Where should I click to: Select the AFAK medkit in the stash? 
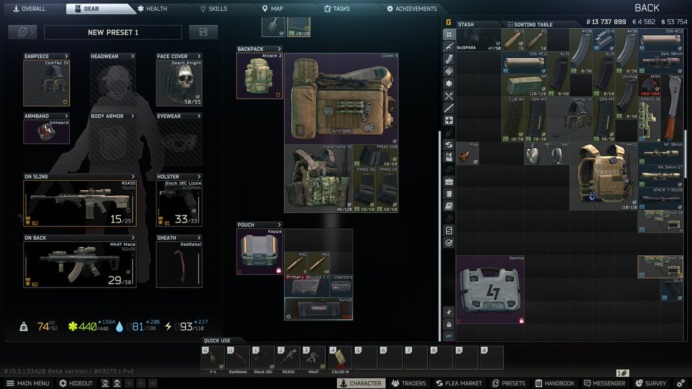pyautogui.click(x=649, y=85)
